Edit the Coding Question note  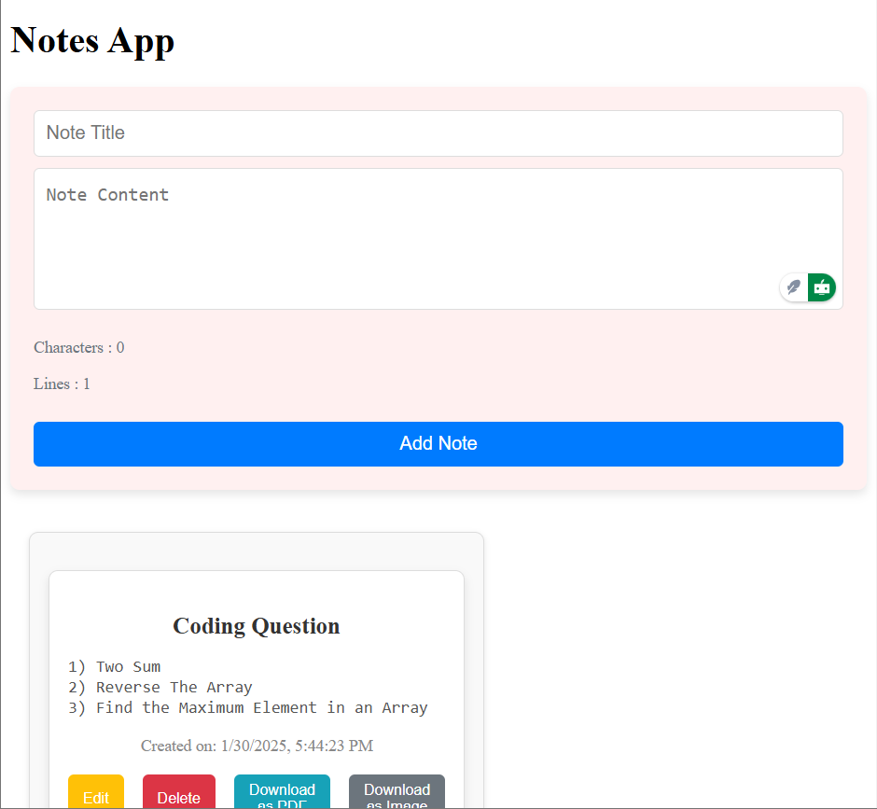click(x=96, y=796)
